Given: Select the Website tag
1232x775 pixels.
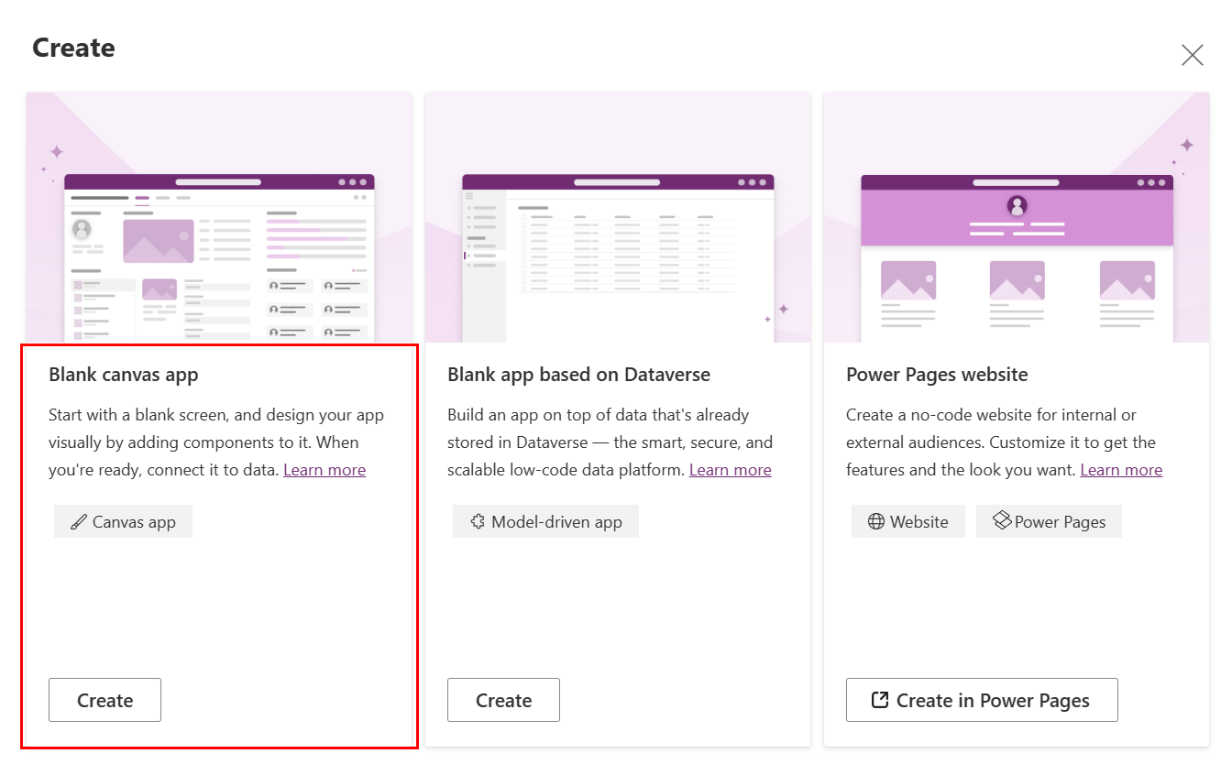Looking at the screenshot, I should (907, 521).
